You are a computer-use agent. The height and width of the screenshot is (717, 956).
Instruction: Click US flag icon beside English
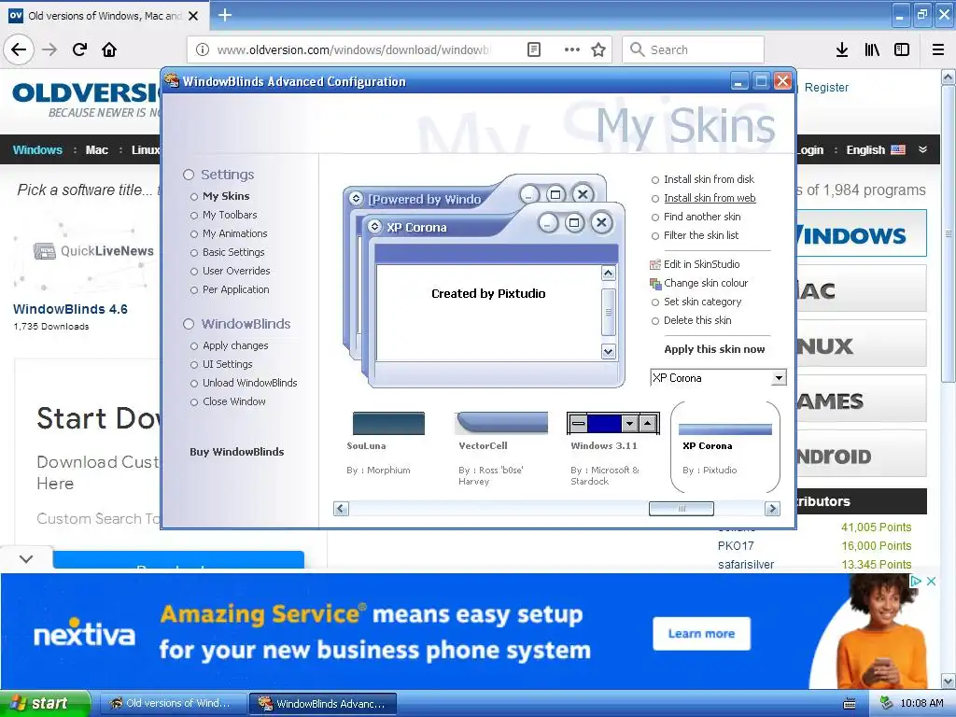pyautogui.click(x=898, y=149)
